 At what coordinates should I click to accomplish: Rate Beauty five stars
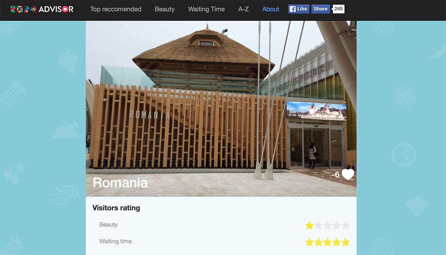click(x=345, y=225)
